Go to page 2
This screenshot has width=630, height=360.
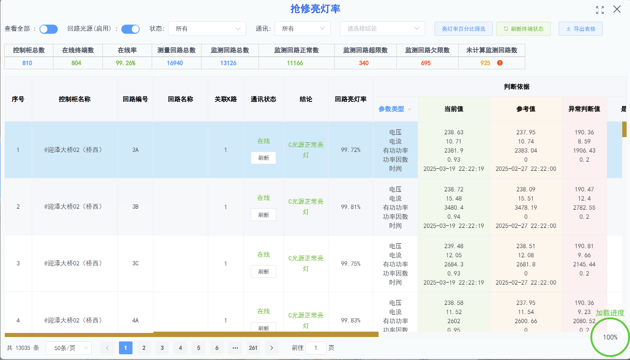click(144, 348)
